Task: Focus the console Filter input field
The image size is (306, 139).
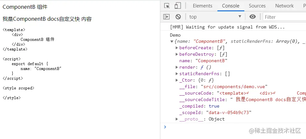Action: pyautogui.click(x=284, y=17)
